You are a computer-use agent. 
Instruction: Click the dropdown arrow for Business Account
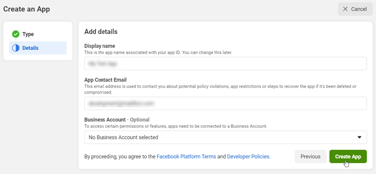359,137
